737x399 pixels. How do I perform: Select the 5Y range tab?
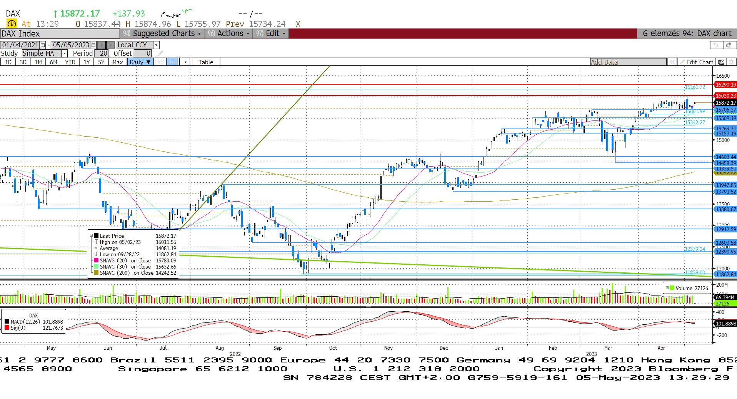(101, 62)
